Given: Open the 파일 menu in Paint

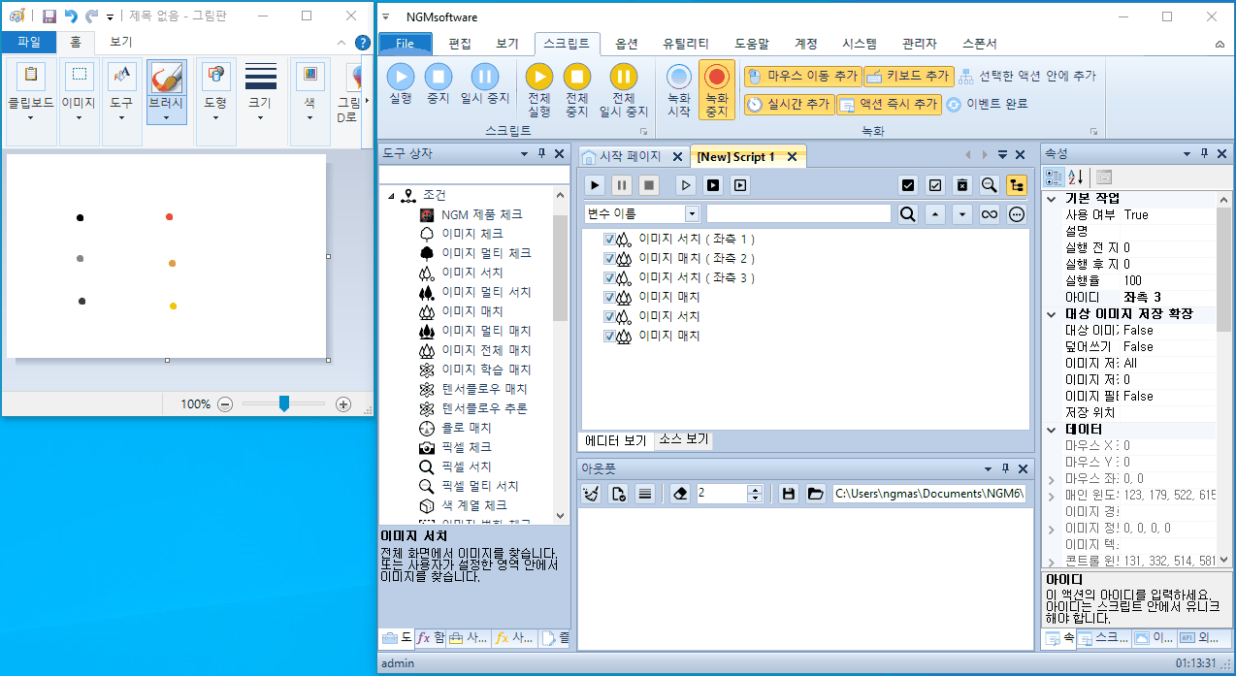Looking at the screenshot, I should (29, 42).
